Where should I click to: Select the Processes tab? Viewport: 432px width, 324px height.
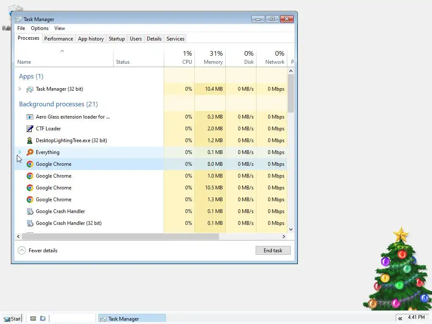[x=28, y=38]
